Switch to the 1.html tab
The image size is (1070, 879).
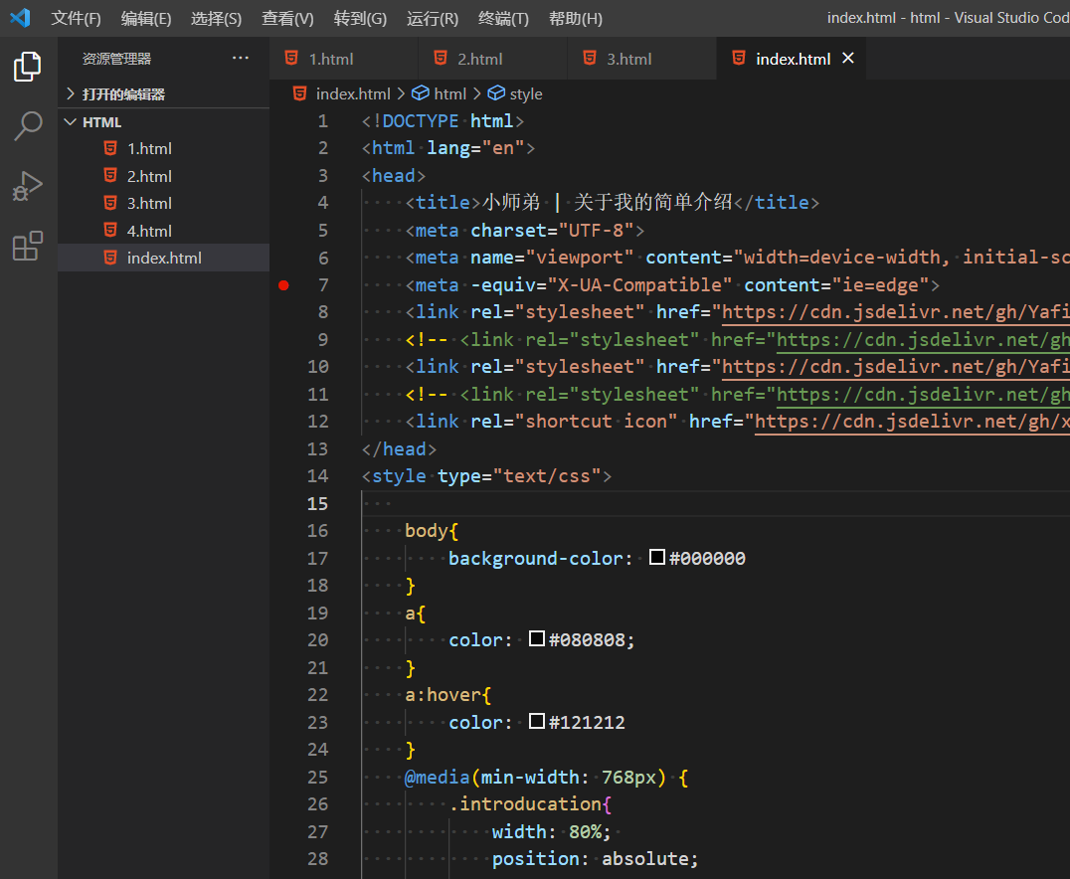point(343,59)
